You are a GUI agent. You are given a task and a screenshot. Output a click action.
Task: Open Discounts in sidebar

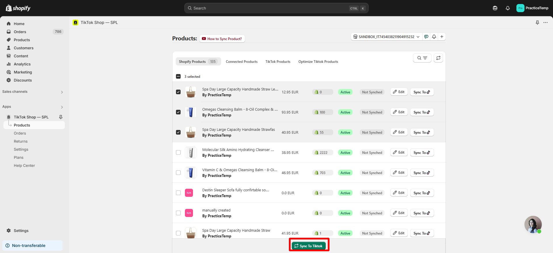click(x=34, y=80)
